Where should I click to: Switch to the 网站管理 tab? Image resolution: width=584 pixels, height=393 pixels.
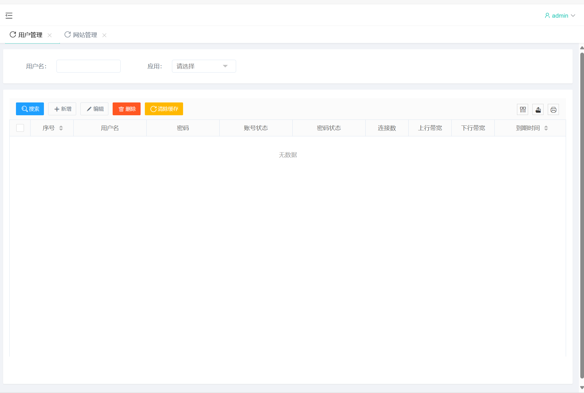coord(85,35)
